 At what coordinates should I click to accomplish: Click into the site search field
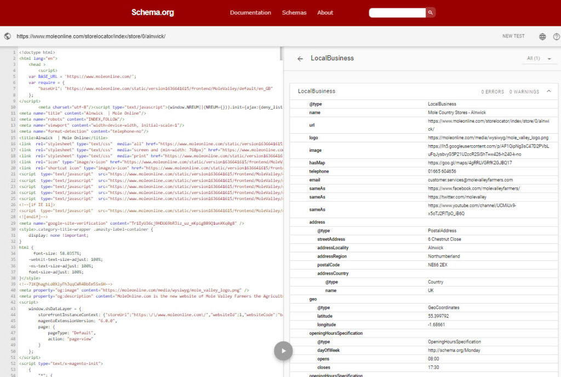[x=397, y=13]
